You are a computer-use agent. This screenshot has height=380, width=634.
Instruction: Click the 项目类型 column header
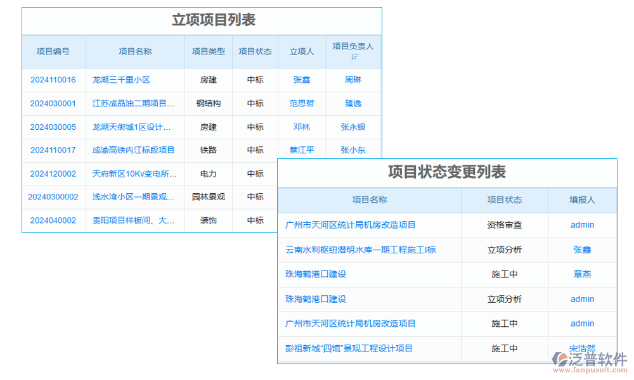point(209,52)
